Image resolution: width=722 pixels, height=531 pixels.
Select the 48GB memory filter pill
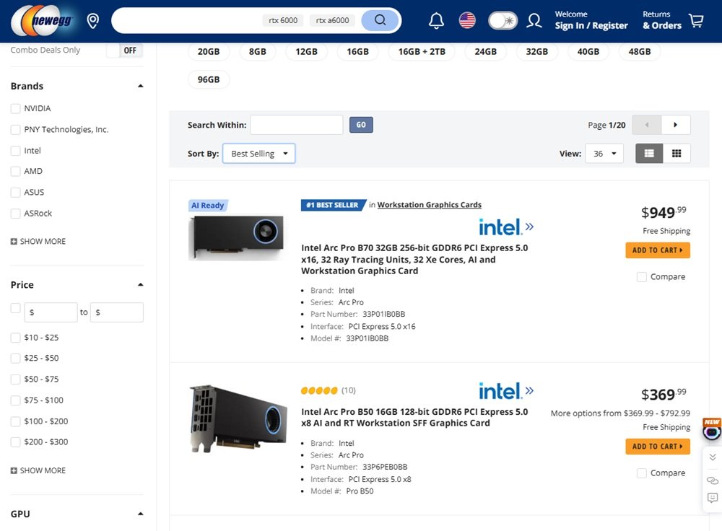point(639,52)
